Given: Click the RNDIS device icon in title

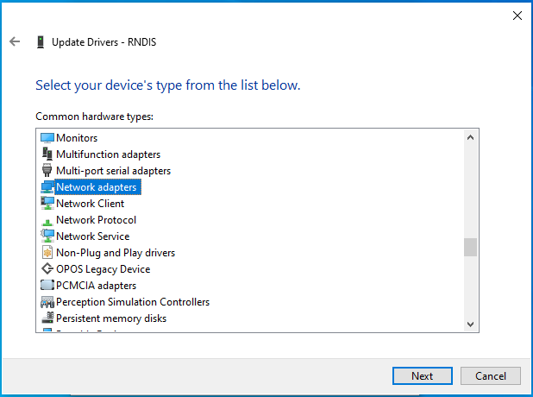Looking at the screenshot, I should tap(41, 42).
